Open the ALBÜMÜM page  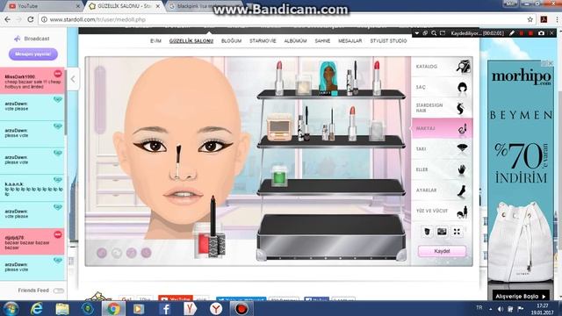pyautogui.click(x=295, y=41)
